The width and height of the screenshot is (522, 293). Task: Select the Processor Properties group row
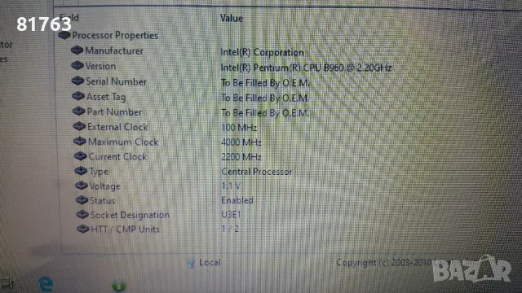tap(115, 35)
